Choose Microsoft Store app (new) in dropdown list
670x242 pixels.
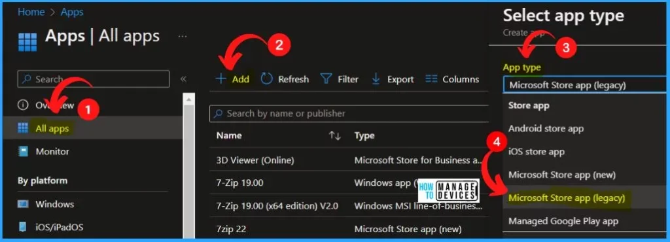coord(562,175)
